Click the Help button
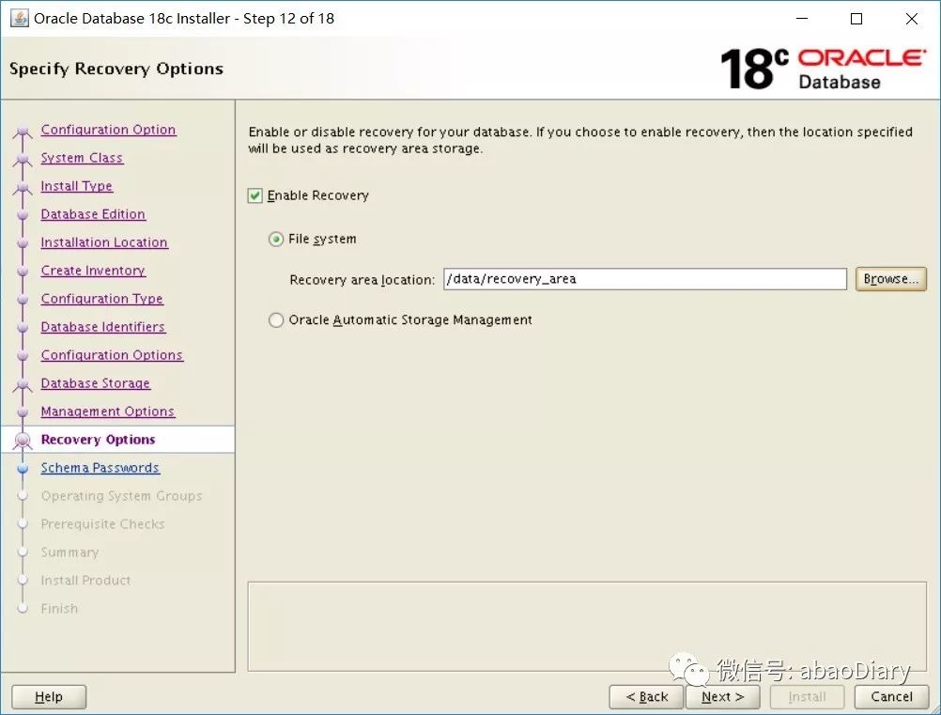 pyautogui.click(x=49, y=696)
